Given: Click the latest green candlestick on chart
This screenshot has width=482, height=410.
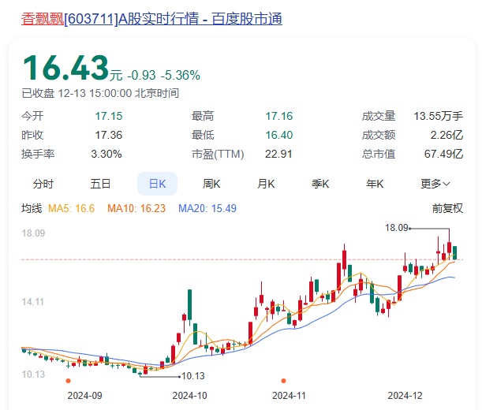Looking at the screenshot, I should pyautogui.click(x=455, y=252).
